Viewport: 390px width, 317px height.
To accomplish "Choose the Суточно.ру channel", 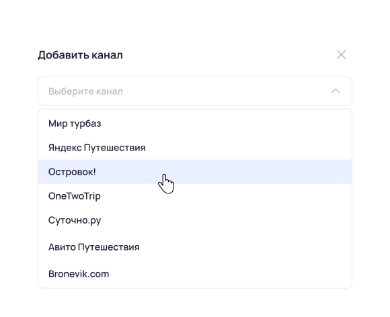I will point(195,220).
